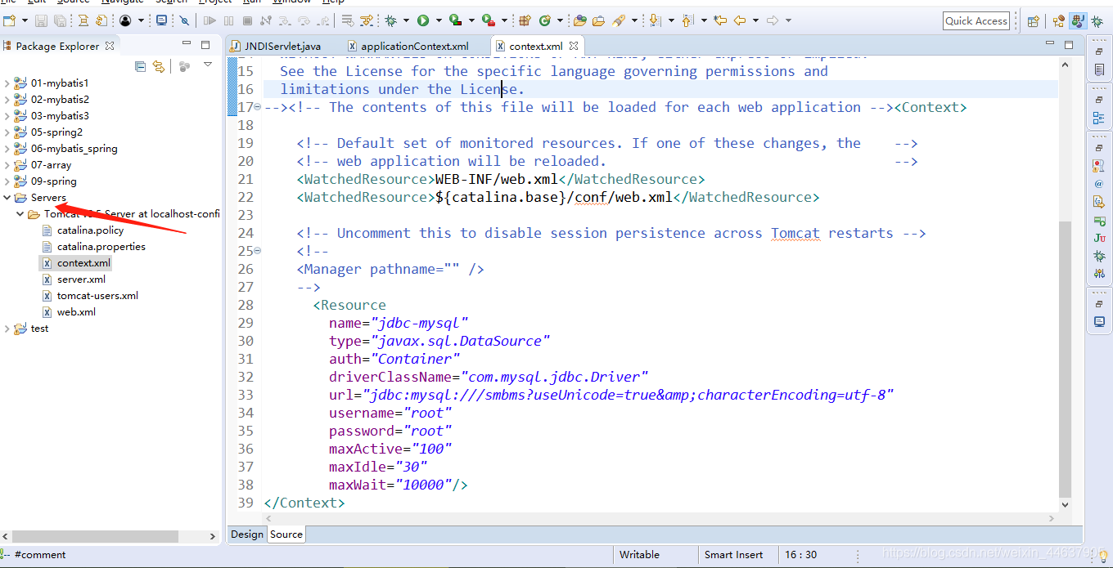Click the Smart Insert status entry
Image resolution: width=1113 pixels, height=568 pixels.
click(x=733, y=555)
